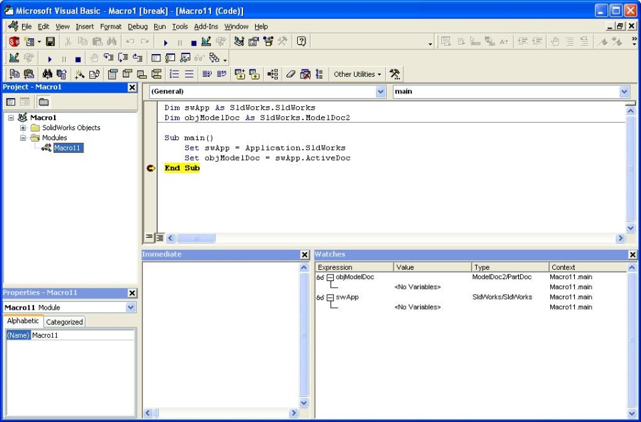Collapse the Modules folder
This screenshot has width=641, height=422.
point(23,138)
